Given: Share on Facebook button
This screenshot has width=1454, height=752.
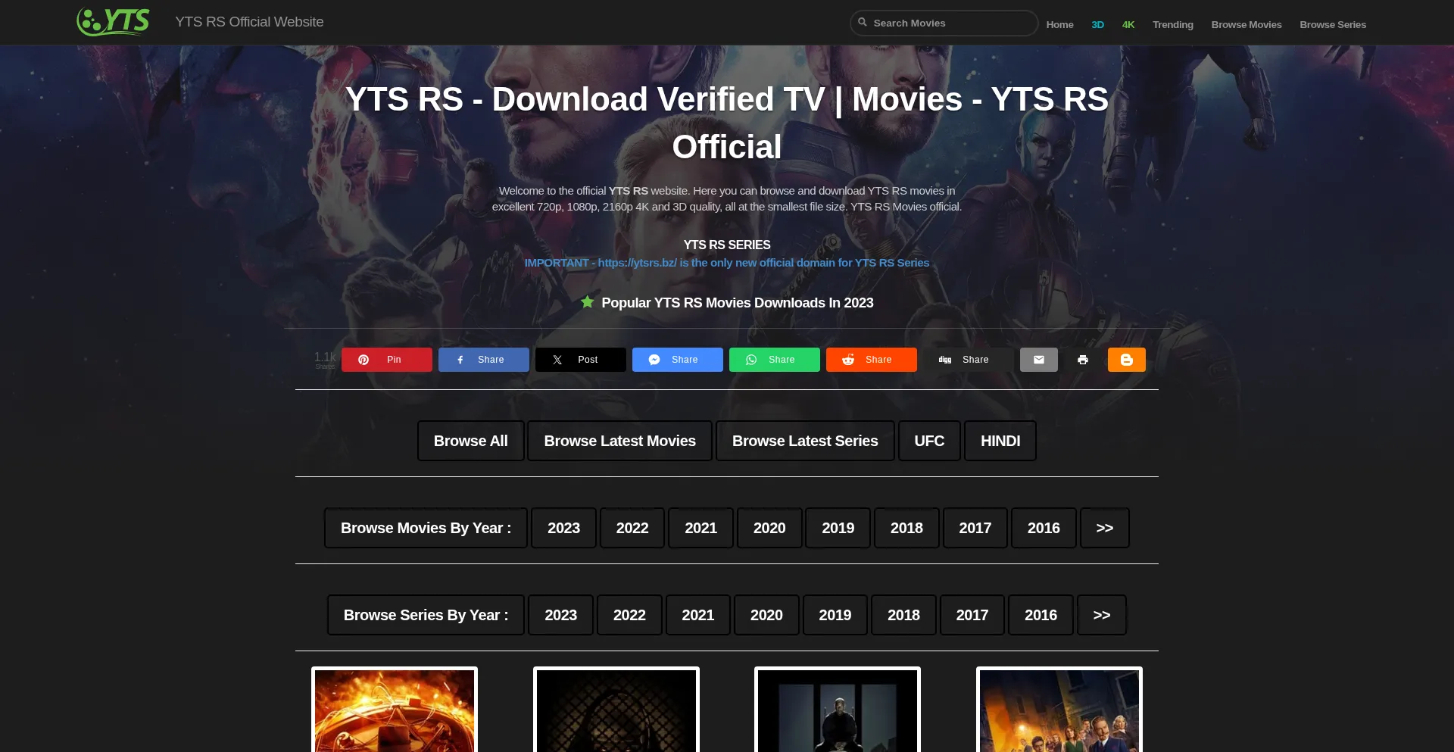Looking at the screenshot, I should [483, 360].
